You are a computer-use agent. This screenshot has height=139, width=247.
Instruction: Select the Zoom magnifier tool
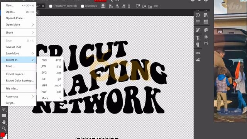coord(4,129)
